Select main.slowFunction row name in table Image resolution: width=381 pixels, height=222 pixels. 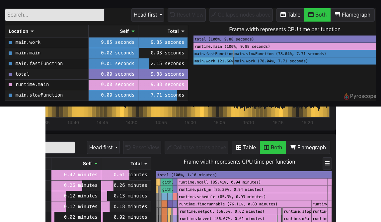click(39, 95)
